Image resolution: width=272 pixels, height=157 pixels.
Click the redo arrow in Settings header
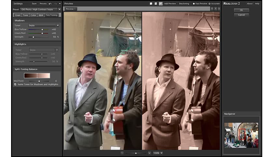point(55,4)
